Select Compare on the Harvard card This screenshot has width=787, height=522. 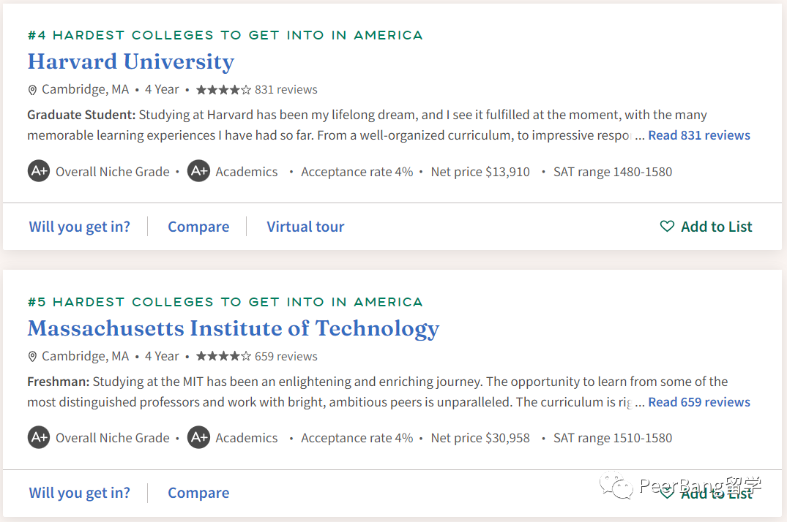(x=198, y=227)
